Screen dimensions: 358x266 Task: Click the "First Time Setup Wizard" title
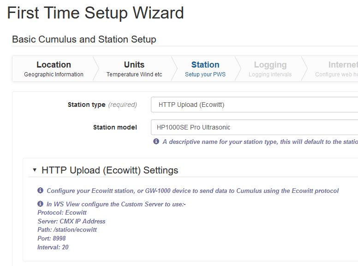point(95,13)
